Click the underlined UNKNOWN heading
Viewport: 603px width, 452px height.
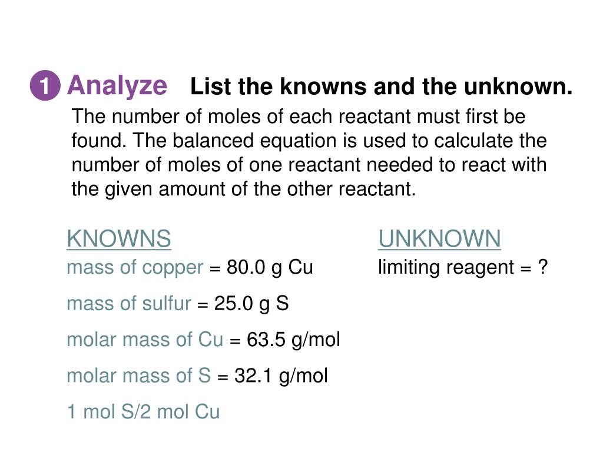tap(439, 239)
